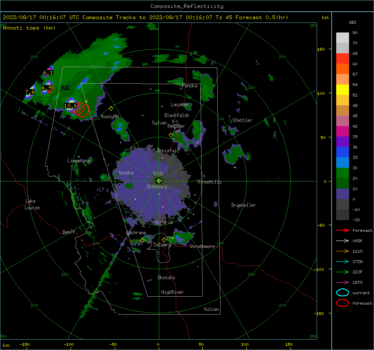This screenshot has height=350, width=374.
Task: Click the storm top label 6.1
Action: pos(48,73)
